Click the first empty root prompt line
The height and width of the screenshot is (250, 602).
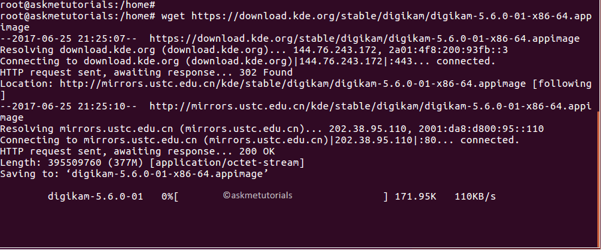click(x=78, y=5)
